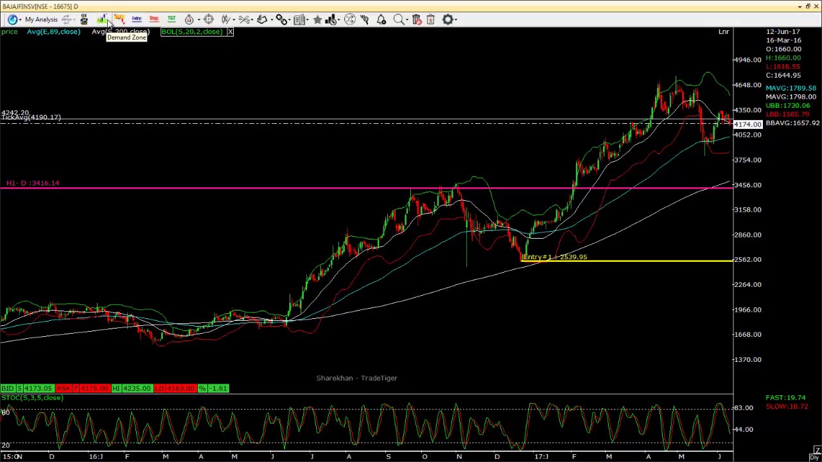Click the bar chart indicators icon
The height and width of the screenshot is (462, 822).
330,19
